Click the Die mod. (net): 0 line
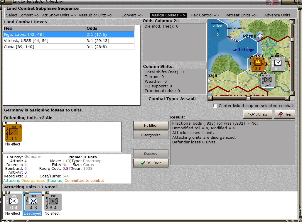The width and height of the screenshot is (302, 222). coord(161,26)
